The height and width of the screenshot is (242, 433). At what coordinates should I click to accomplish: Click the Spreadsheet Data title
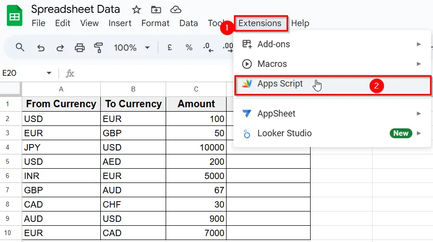pos(75,9)
